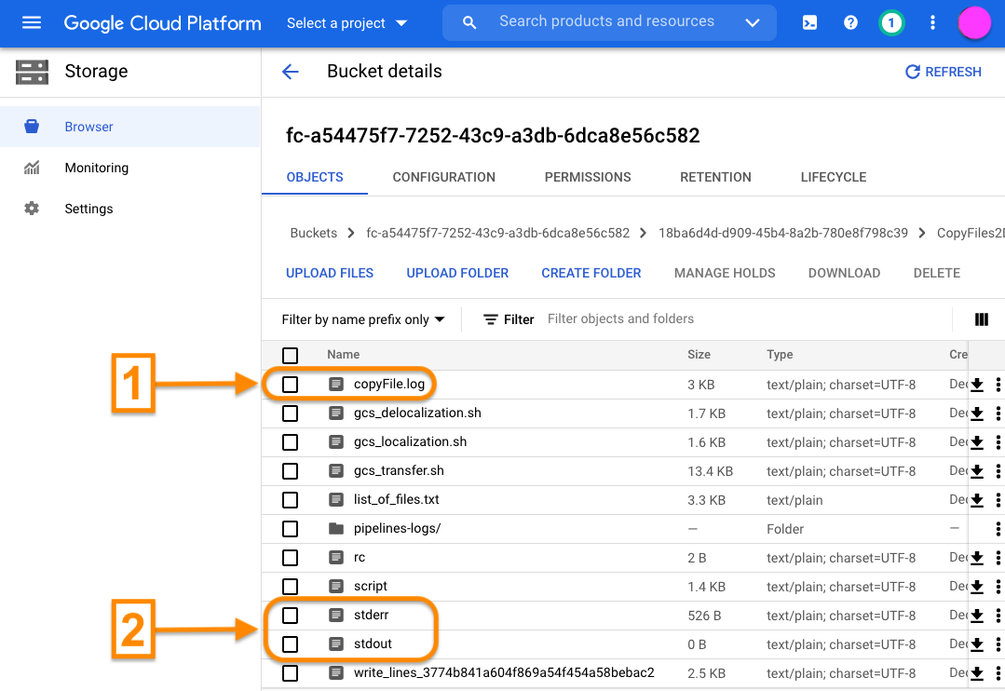Download the stderr file
This screenshot has width=1005, height=691.
(x=977, y=616)
